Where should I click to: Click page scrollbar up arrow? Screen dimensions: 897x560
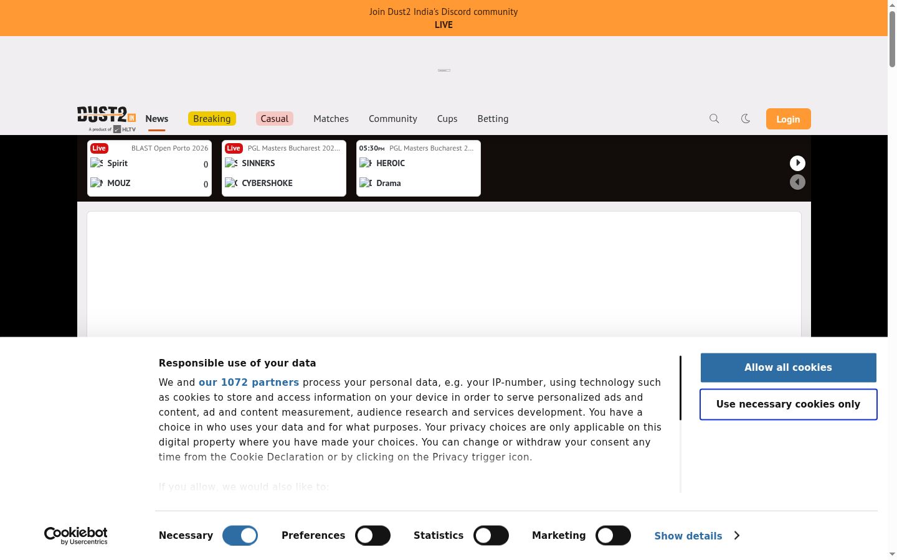(892, 4)
